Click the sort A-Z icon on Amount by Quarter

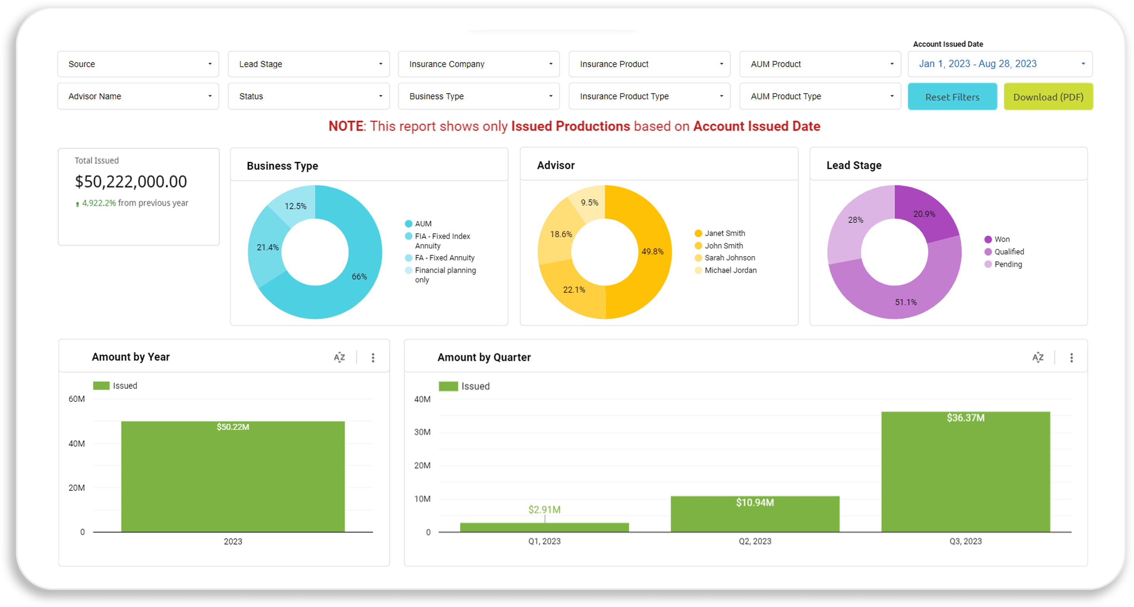(x=1038, y=357)
